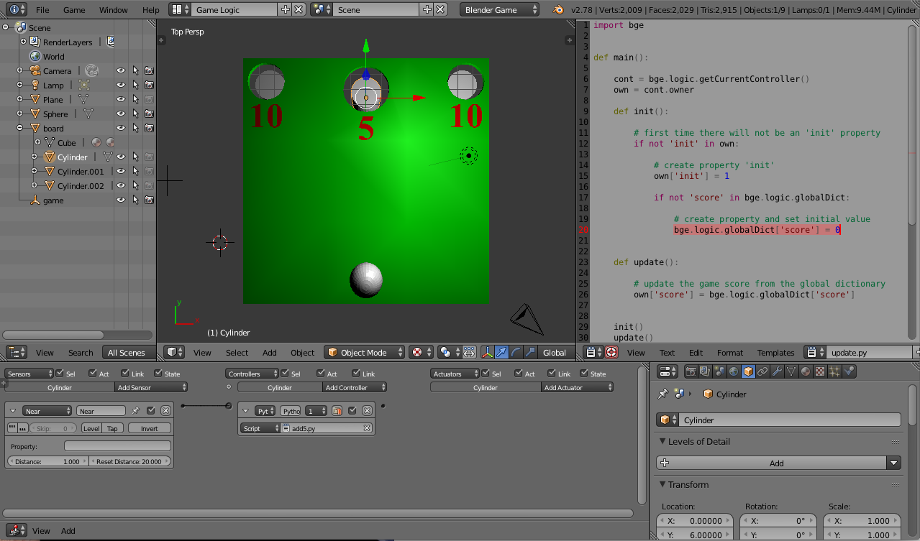Hide the Camera using its eye icon
This screenshot has height=541, width=920.
click(121, 70)
